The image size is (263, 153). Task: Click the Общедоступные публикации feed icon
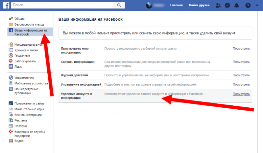(x=11, y=89)
